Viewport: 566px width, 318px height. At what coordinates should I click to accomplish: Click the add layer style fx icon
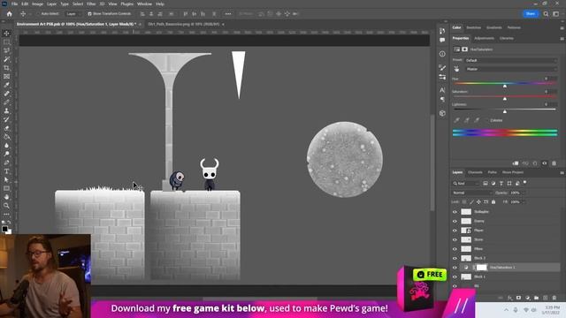(x=509, y=298)
